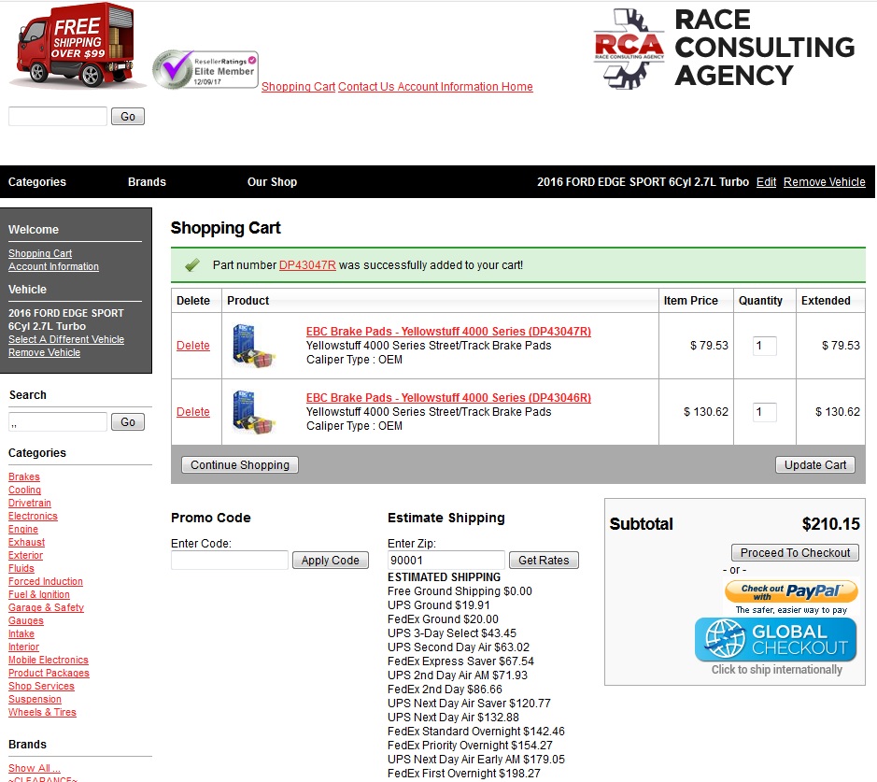Open the Fluids category

click(21, 568)
